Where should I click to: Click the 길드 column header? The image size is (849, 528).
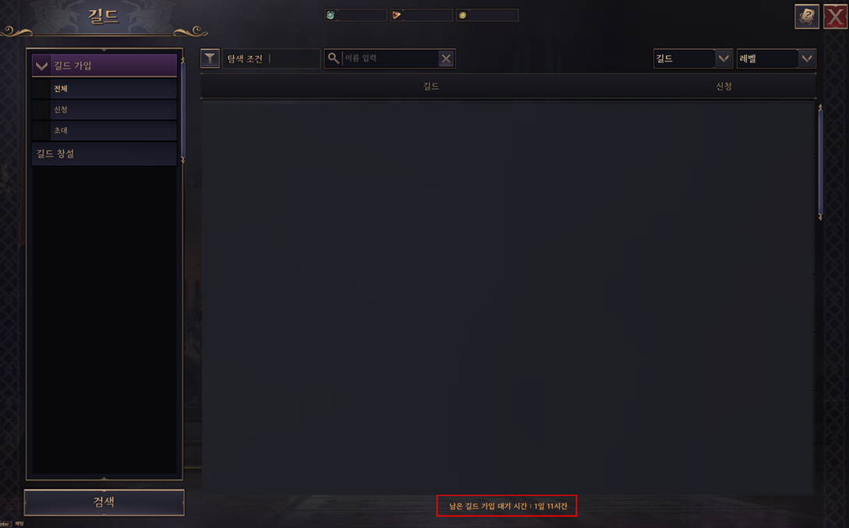431,86
